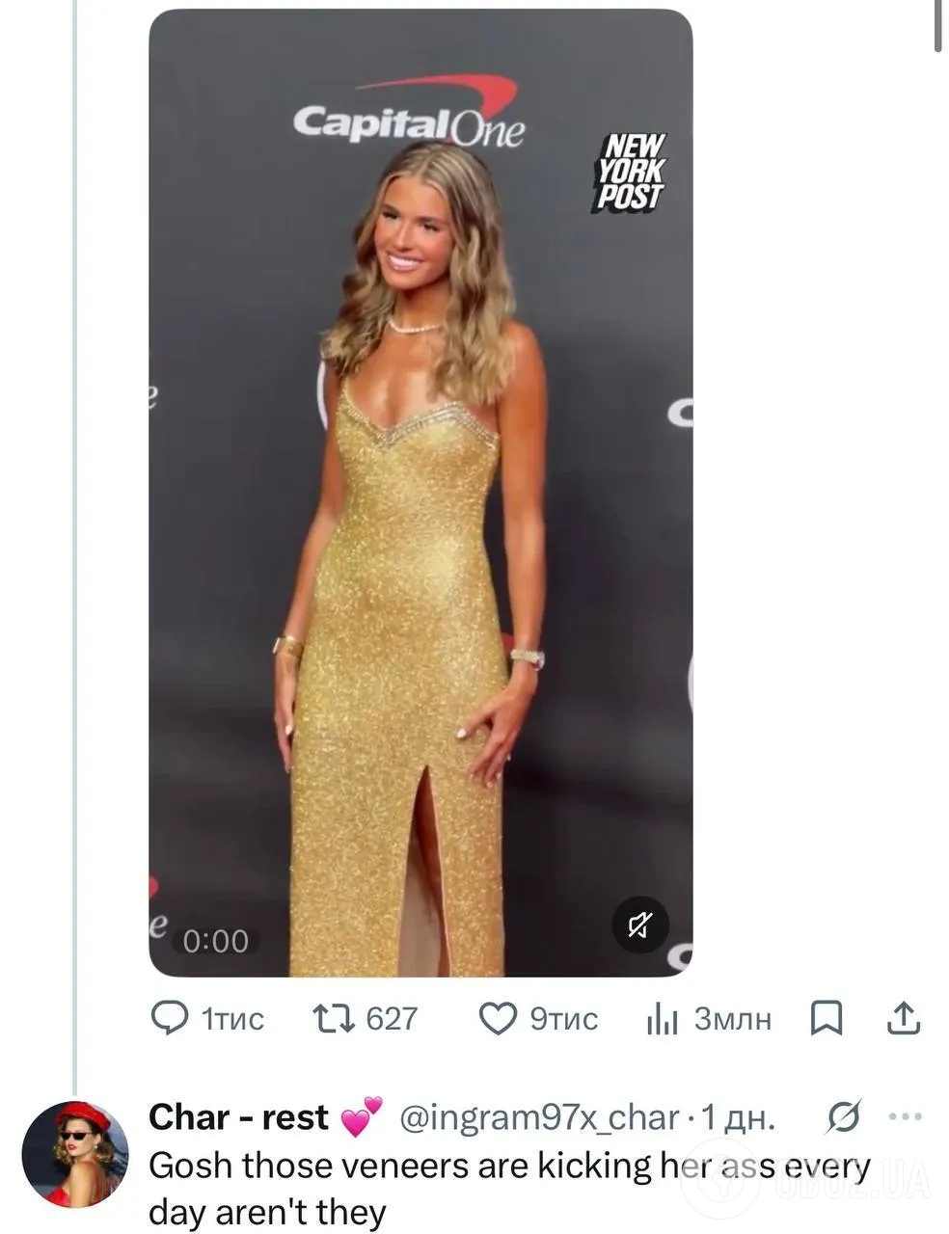Open the reply timestamp 1 дн.
949x1234 pixels.
click(738, 1117)
